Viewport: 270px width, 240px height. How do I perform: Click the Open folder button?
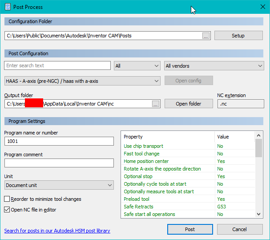point(189,104)
